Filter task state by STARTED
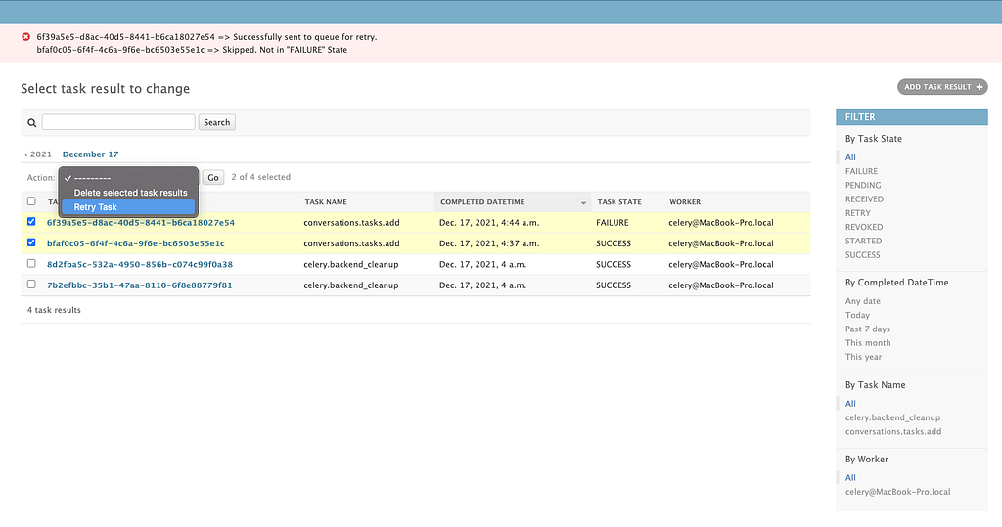This screenshot has width=1002, height=527. coord(863,241)
